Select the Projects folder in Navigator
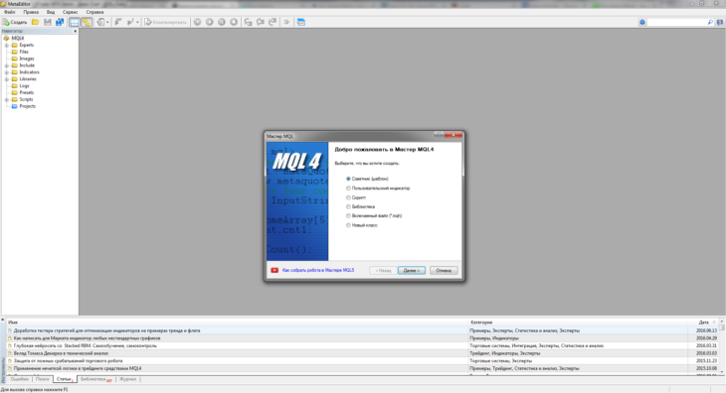 (27, 106)
